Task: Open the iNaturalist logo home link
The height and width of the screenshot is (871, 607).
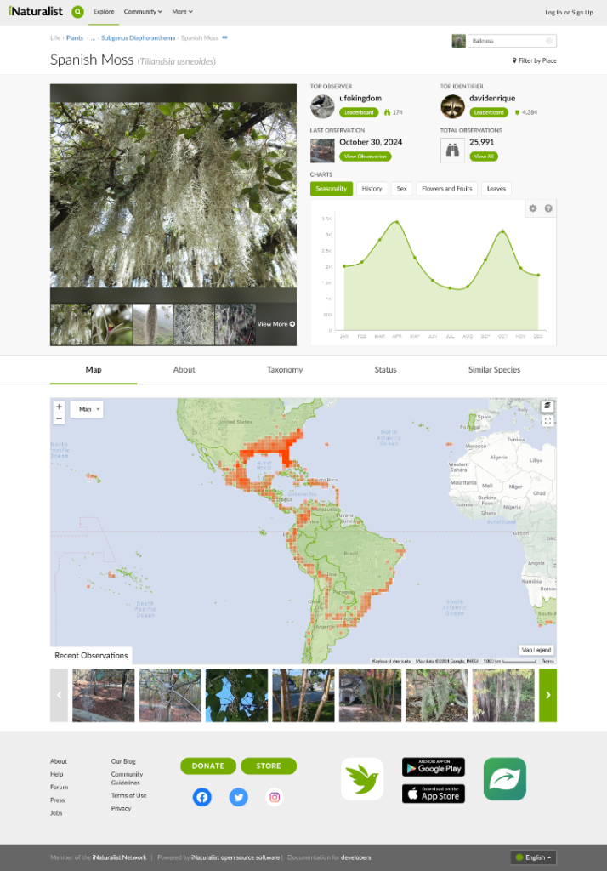Action: 36,11
